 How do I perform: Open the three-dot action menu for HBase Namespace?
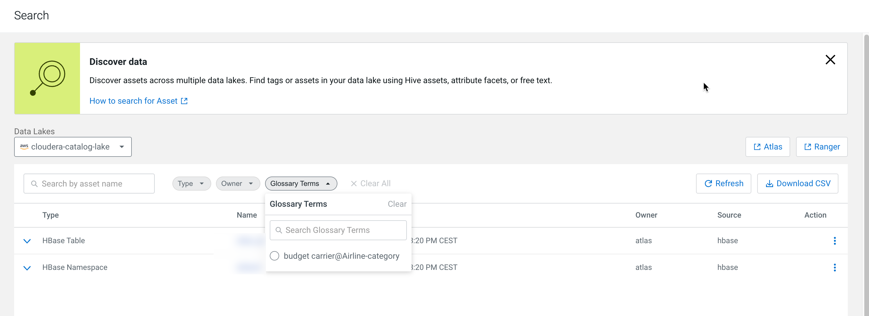click(835, 268)
